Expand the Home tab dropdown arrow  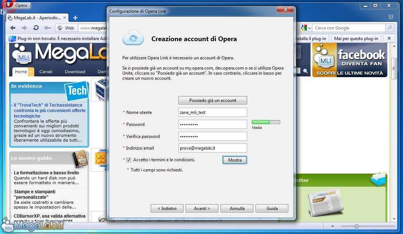click(31, 72)
